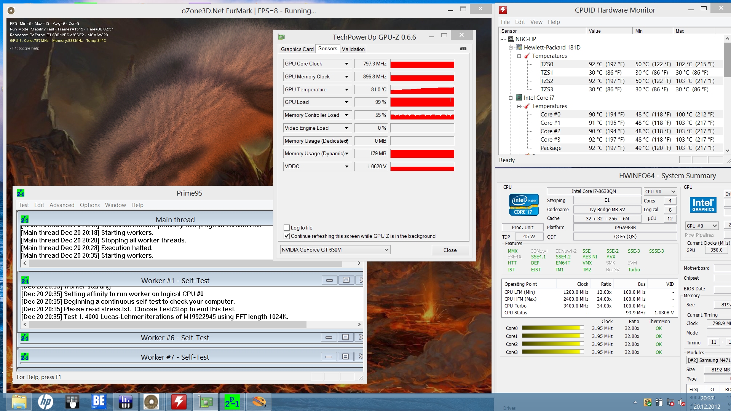Click the Intel Core i7 logo in HWiNFO64

click(524, 205)
